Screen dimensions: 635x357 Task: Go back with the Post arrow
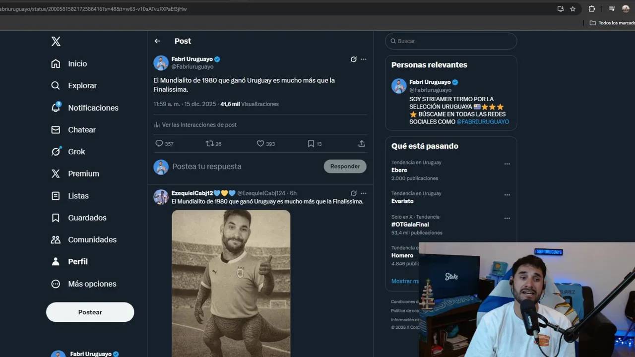pyautogui.click(x=157, y=41)
